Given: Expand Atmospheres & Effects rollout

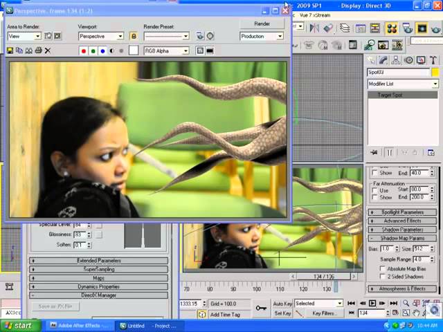Looking at the screenshot, I should 402,288.
